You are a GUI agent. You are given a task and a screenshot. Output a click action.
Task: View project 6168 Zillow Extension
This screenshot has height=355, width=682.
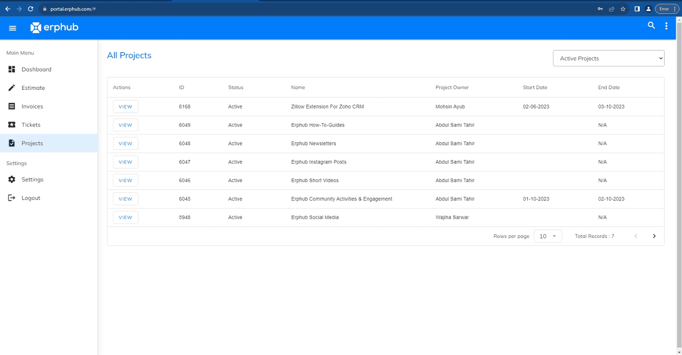click(125, 107)
